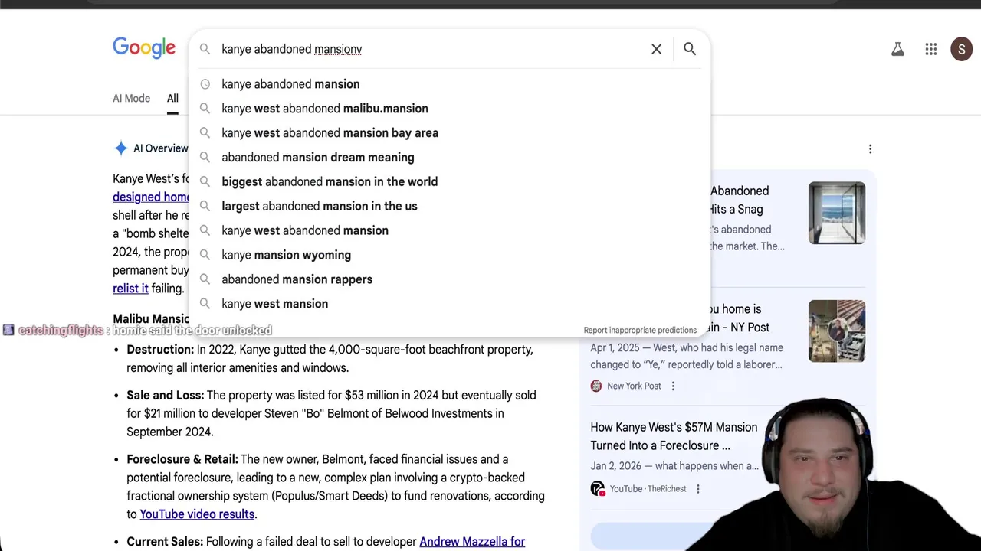Open Search Labs flask icon
This screenshot has height=551, width=981.
[897, 50]
